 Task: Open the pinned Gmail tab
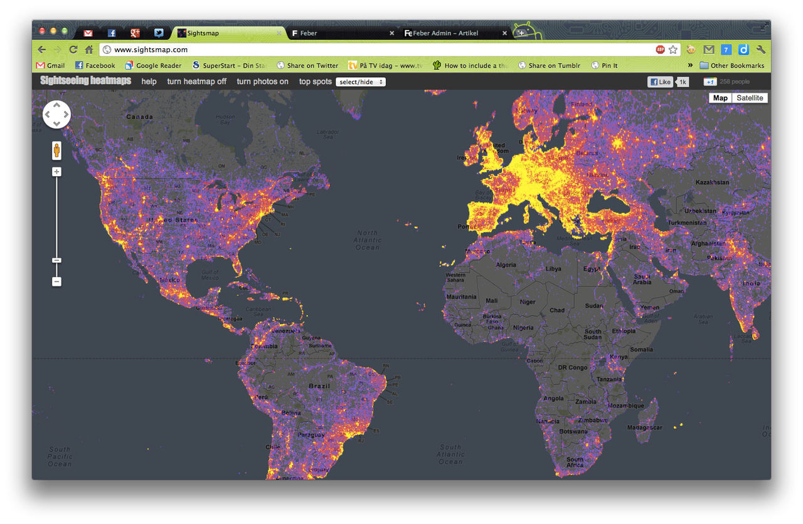point(88,33)
